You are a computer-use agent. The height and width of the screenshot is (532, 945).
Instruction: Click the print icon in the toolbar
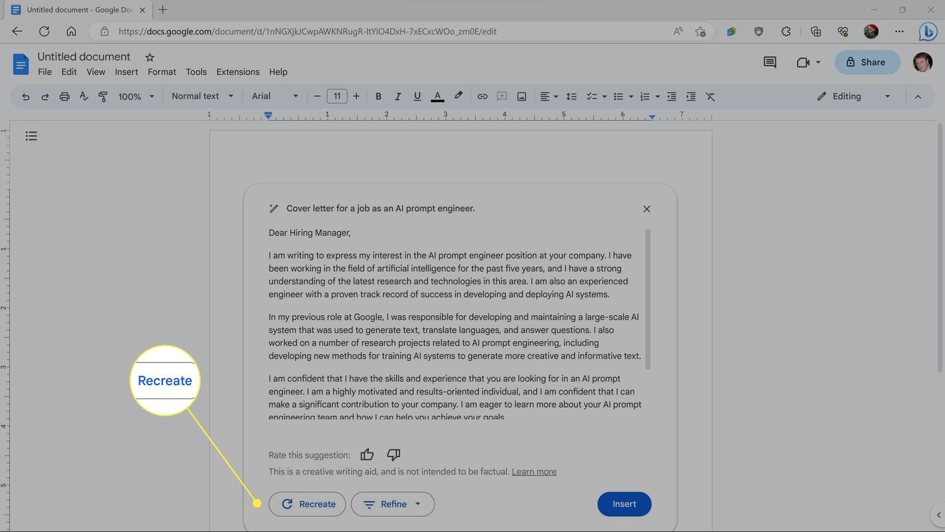click(64, 96)
